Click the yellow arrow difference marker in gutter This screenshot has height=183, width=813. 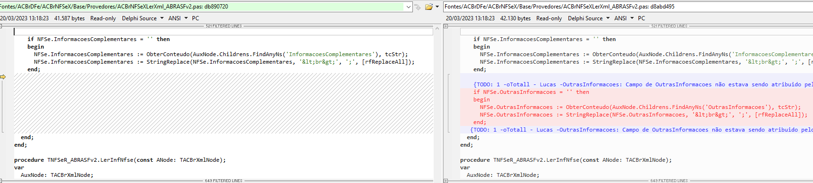3,76
